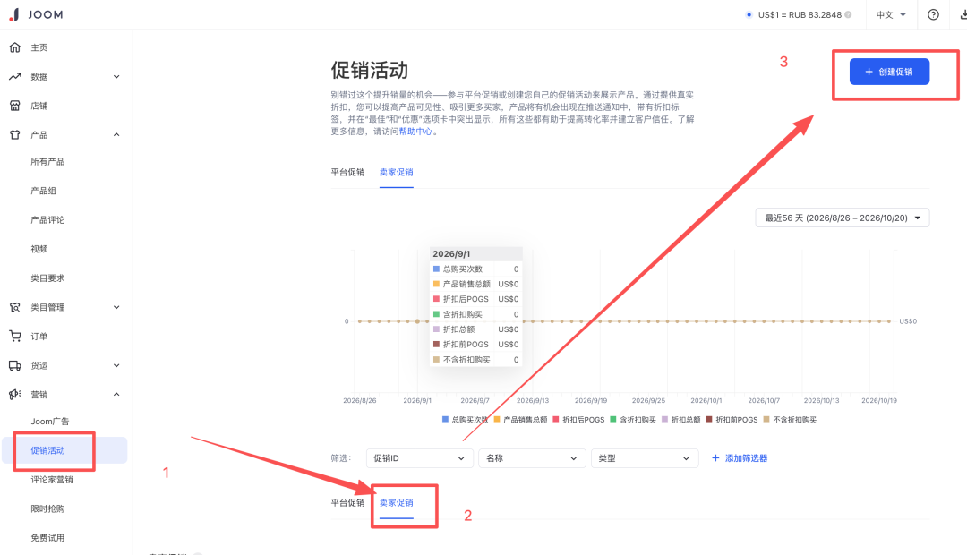The height and width of the screenshot is (555, 967).
Task: Open 限时抢购 submenu item
Action: tap(47, 508)
